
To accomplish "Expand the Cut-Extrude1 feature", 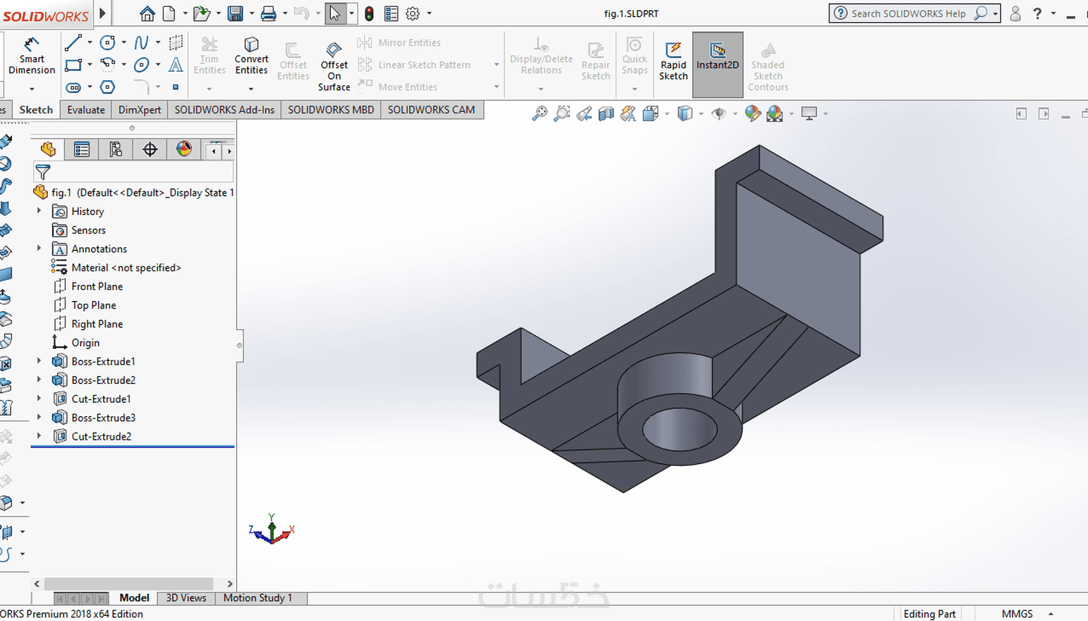I will 39,398.
